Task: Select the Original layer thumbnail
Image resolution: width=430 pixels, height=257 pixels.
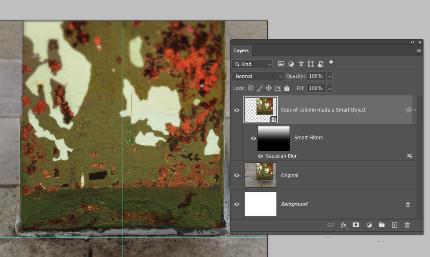Action: click(x=260, y=175)
